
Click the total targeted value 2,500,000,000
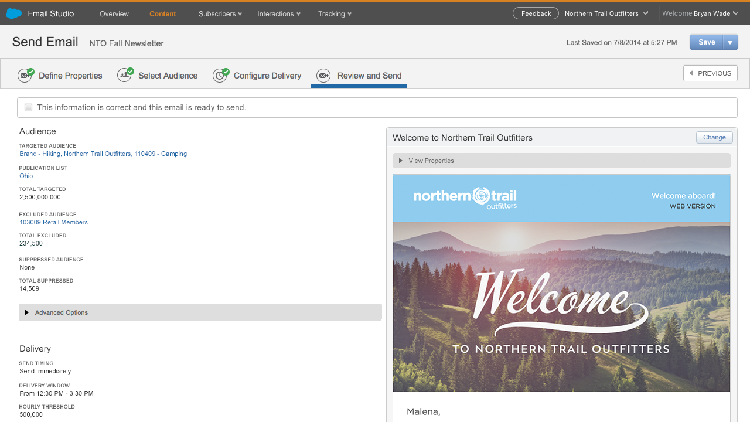(x=40, y=198)
